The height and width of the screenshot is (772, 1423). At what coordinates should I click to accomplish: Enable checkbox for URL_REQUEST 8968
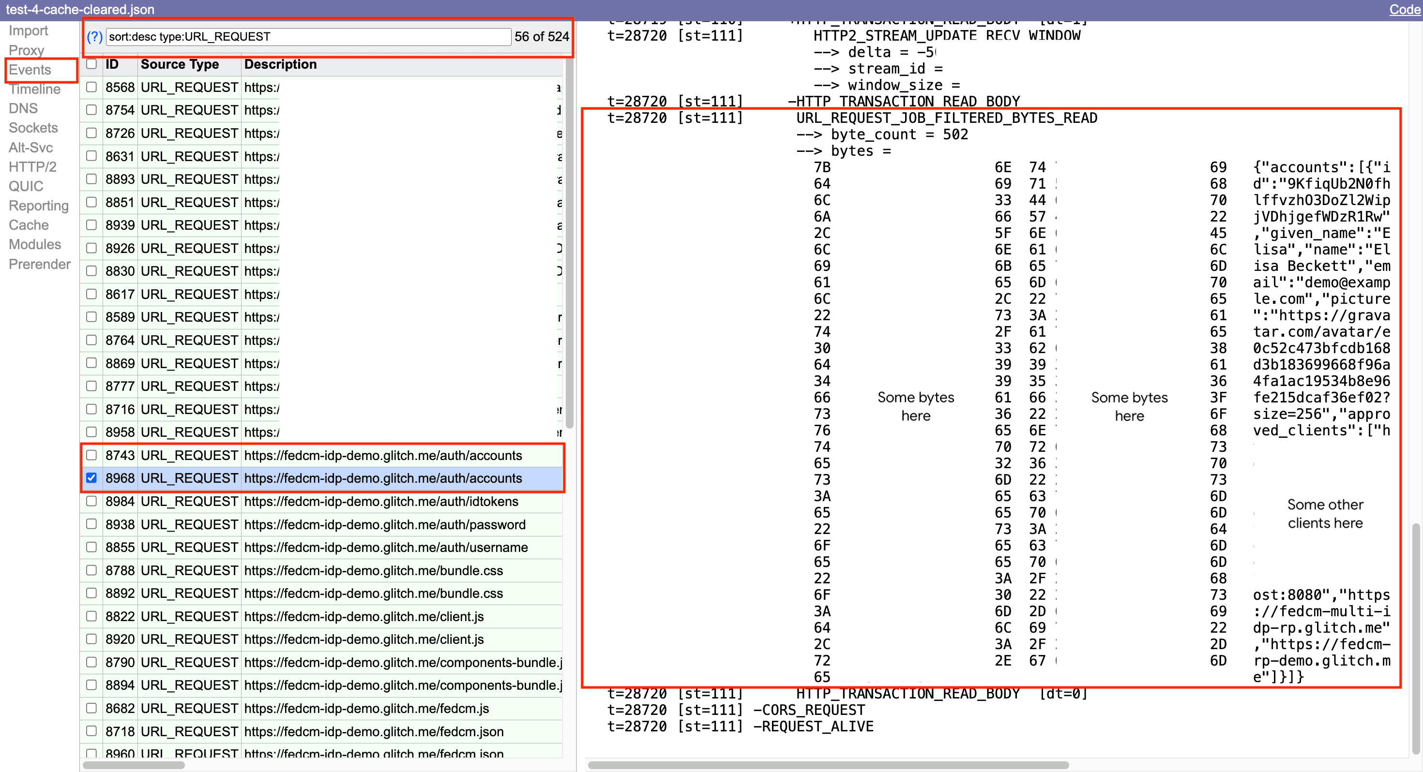tap(91, 478)
